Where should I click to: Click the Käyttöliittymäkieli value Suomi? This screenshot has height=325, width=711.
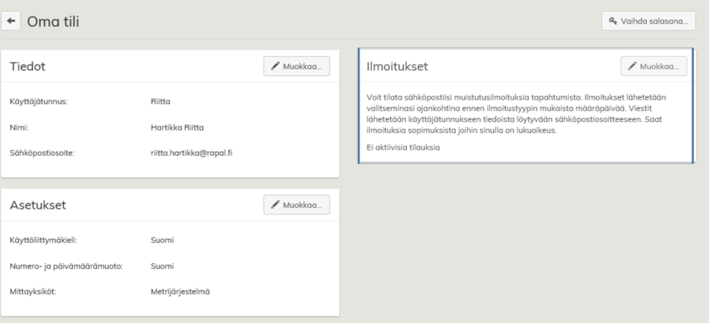click(x=162, y=240)
